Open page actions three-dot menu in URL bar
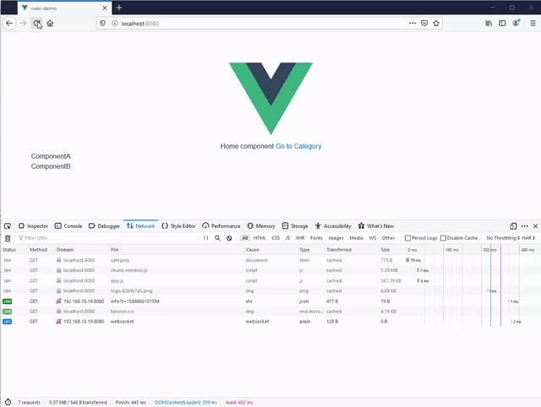 tap(413, 24)
